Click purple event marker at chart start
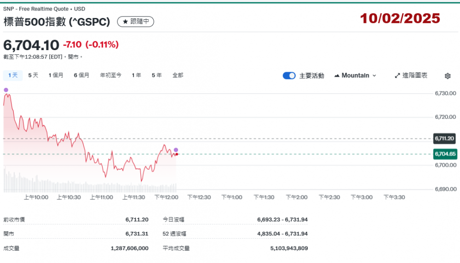This screenshot has width=460, height=263. tap(6, 90)
